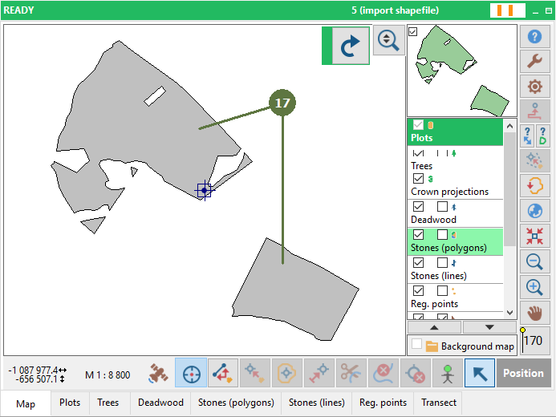
Task: Activate the crosshair target tool
Action: point(191,374)
